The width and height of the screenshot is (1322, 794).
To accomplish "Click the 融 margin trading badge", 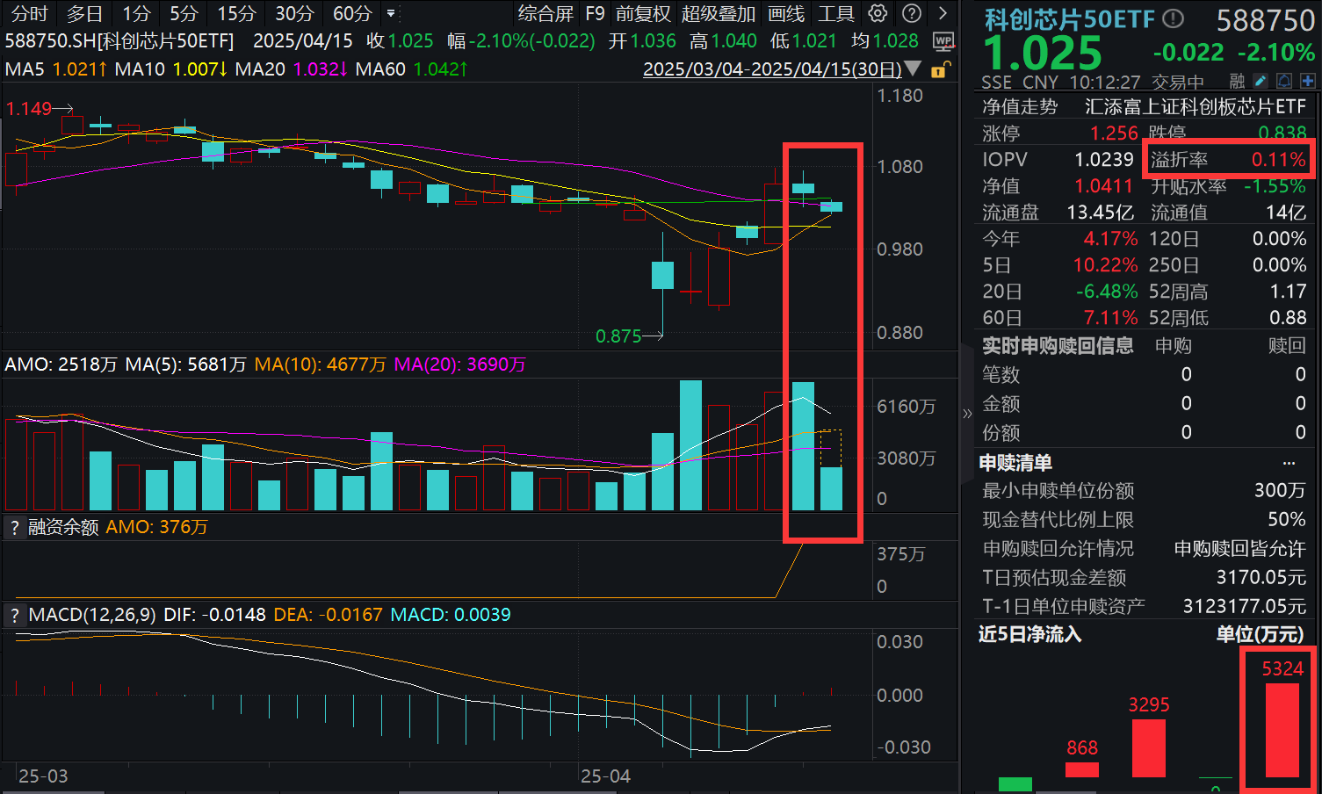I will [1237, 81].
